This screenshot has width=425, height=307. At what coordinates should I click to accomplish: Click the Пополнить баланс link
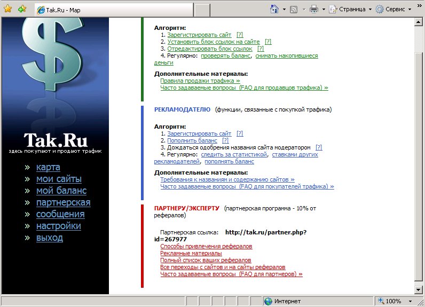pyautogui.click(x=192, y=140)
